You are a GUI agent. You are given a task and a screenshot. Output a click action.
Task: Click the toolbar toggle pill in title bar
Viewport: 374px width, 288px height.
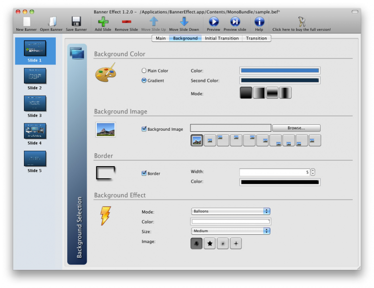tap(355, 11)
